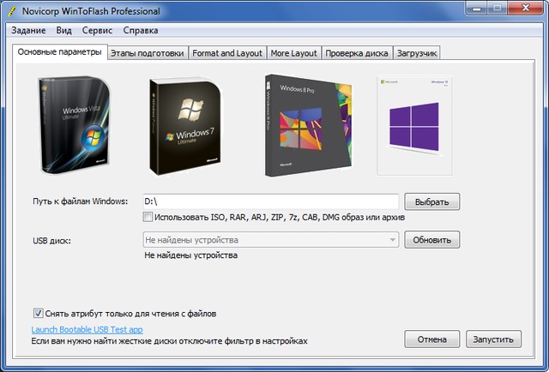Open the Сервис menu
The width and height of the screenshot is (549, 372).
click(x=97, y=30)
